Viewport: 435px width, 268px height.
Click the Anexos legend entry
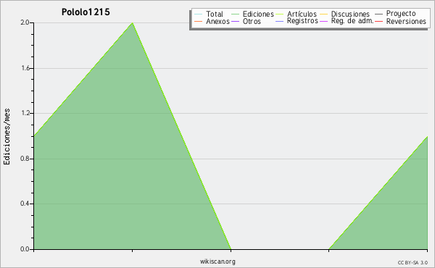tap(212, 21)
